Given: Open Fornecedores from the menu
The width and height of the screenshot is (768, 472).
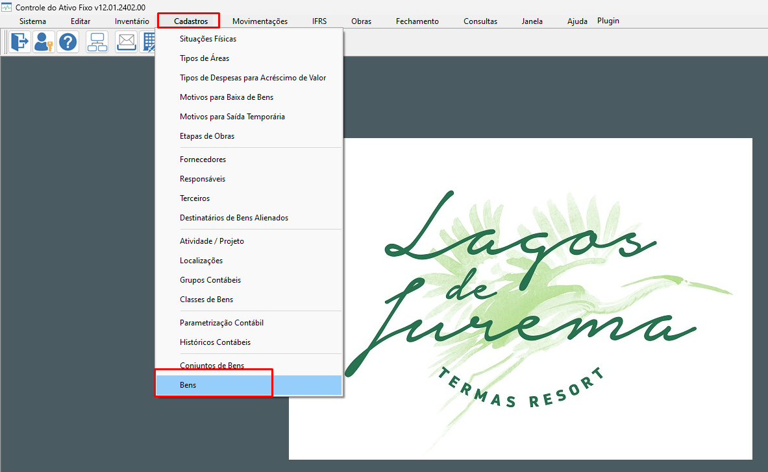Looking at the screenshot, I should (x=249, y=159).
